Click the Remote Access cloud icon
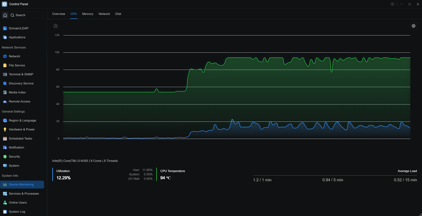422x216 pixels. coord(5,101)
